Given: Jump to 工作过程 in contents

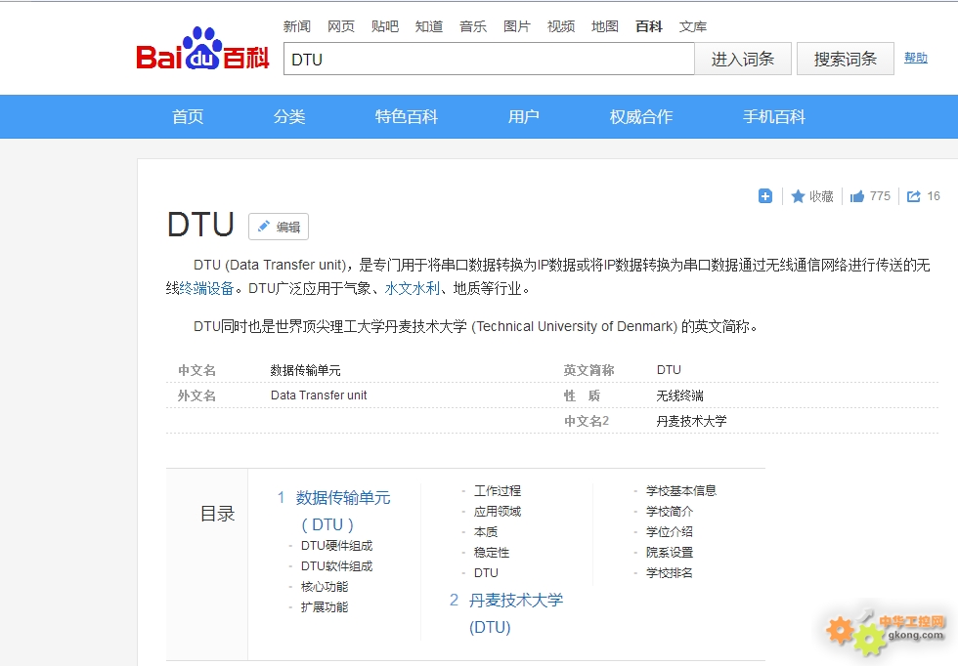Looking at the screenshot, I should click(x=498, y=490).
